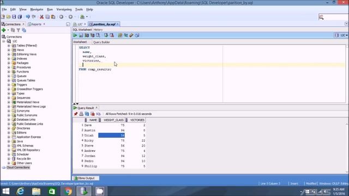Click the Refresh connections icon
The height and width of the screenshot is (196, 349).
tap(13, 30)
